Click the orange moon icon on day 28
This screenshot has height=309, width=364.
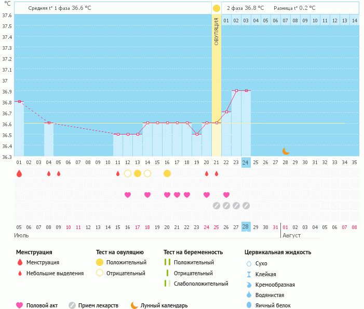click(x=286, y=151)
